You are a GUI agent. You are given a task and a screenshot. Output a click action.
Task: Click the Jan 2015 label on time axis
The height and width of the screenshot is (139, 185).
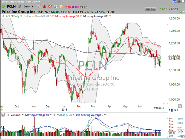click(64, 108)
